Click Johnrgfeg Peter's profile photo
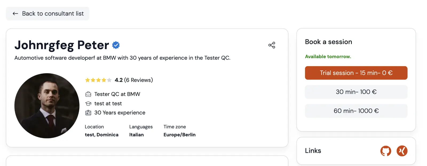 (x=47, y=106)
